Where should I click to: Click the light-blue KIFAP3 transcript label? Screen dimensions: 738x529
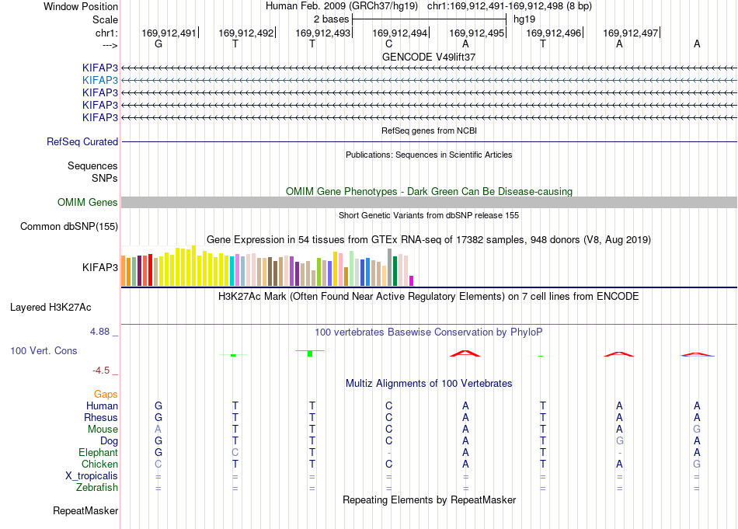click(99, 80)
